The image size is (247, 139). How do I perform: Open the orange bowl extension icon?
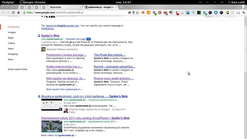coord(143,13)
